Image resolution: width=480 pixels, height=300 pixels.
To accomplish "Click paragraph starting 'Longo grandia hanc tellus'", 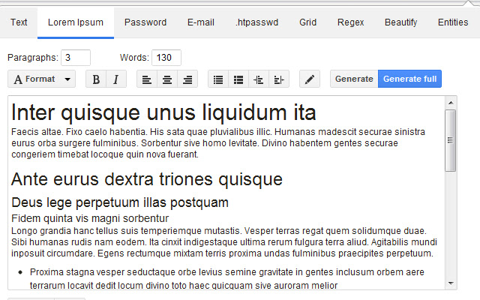I will (224, 242).
